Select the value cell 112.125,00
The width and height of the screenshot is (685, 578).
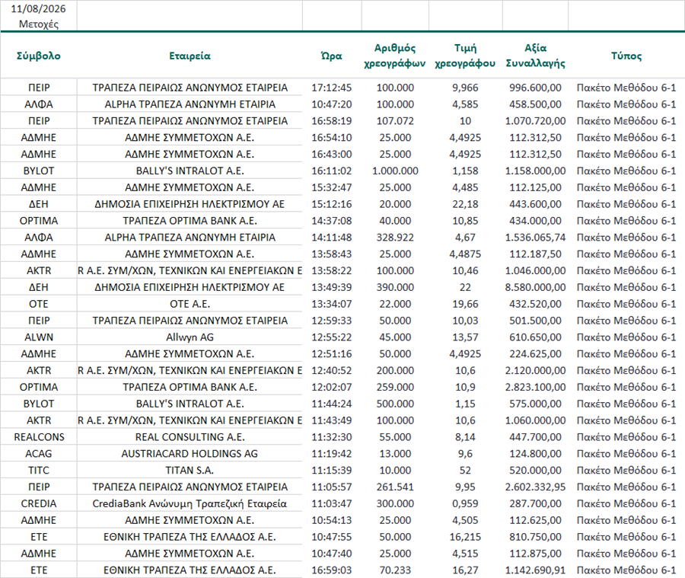(x=536, y=187)
